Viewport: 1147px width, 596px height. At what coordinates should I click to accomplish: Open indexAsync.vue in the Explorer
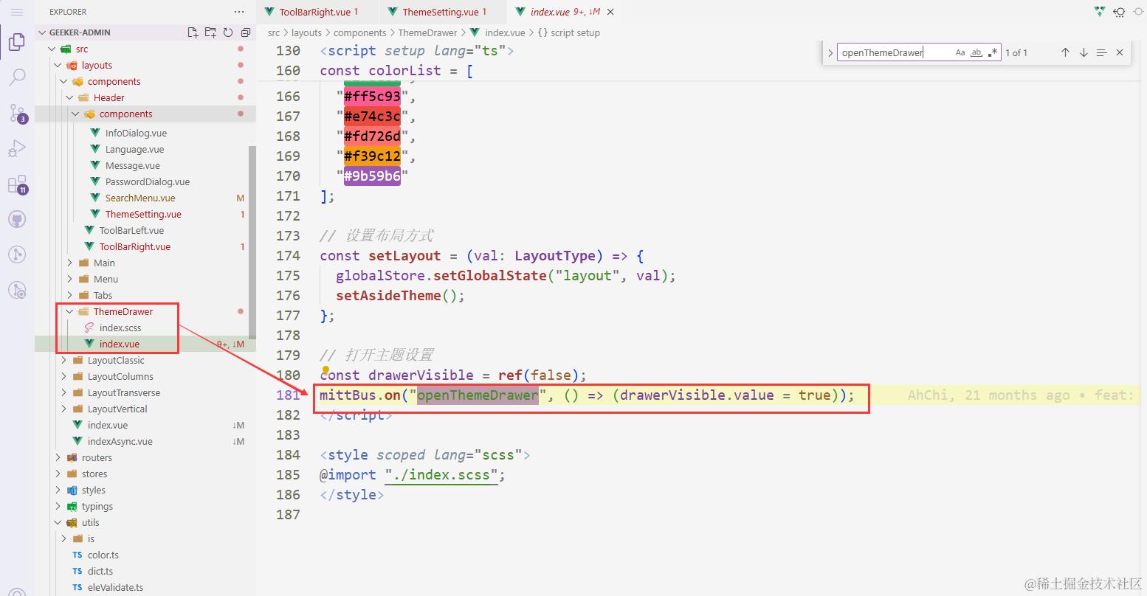[x=120, y=441]
